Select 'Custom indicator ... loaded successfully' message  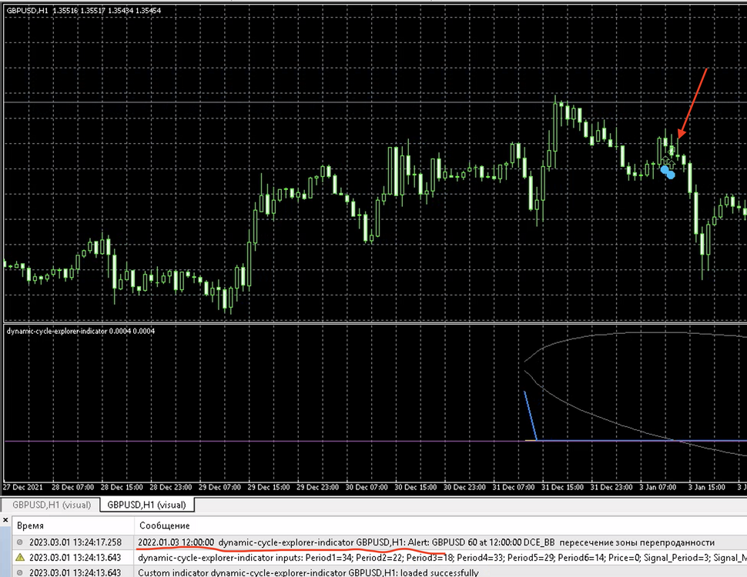pyautogui.click(x=308, y=572)
